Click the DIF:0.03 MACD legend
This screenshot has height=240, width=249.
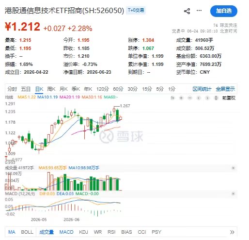[47, 193]
